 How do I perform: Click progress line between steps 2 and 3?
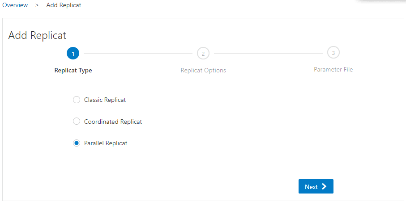268,53
